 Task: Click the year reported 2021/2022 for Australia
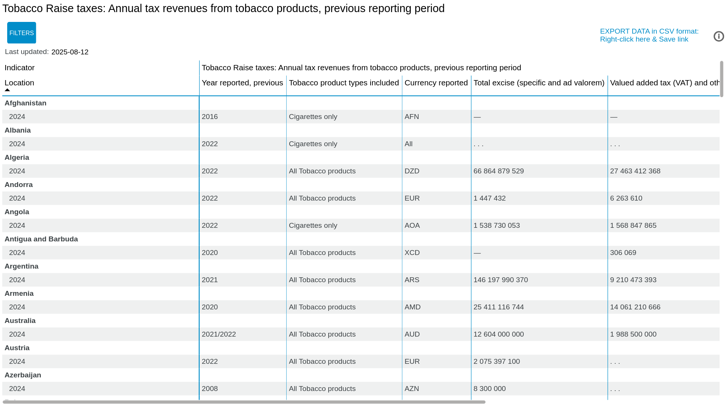click(219, 334)
